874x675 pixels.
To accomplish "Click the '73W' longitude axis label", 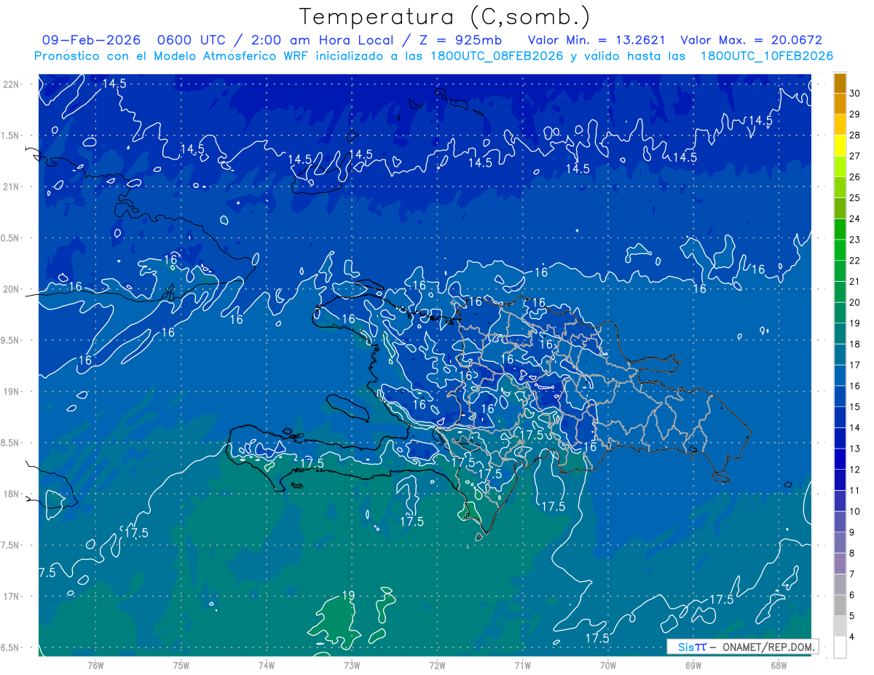I will click(352, 666).
